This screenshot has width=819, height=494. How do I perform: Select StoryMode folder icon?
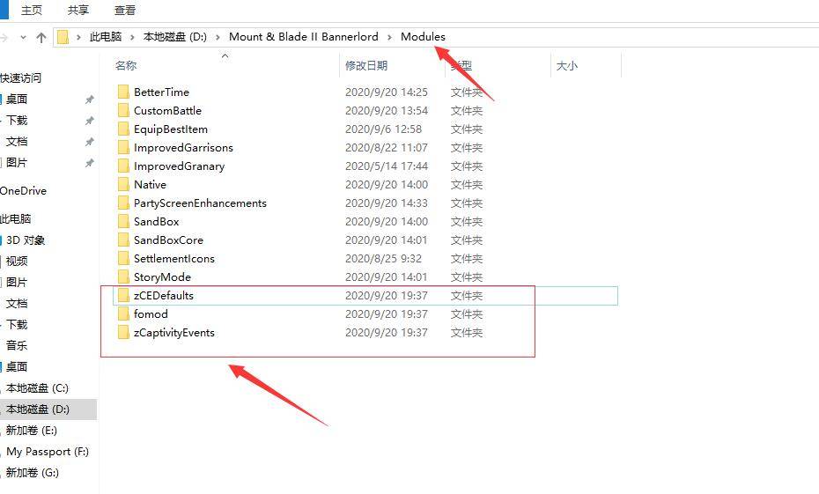[123, 276]
